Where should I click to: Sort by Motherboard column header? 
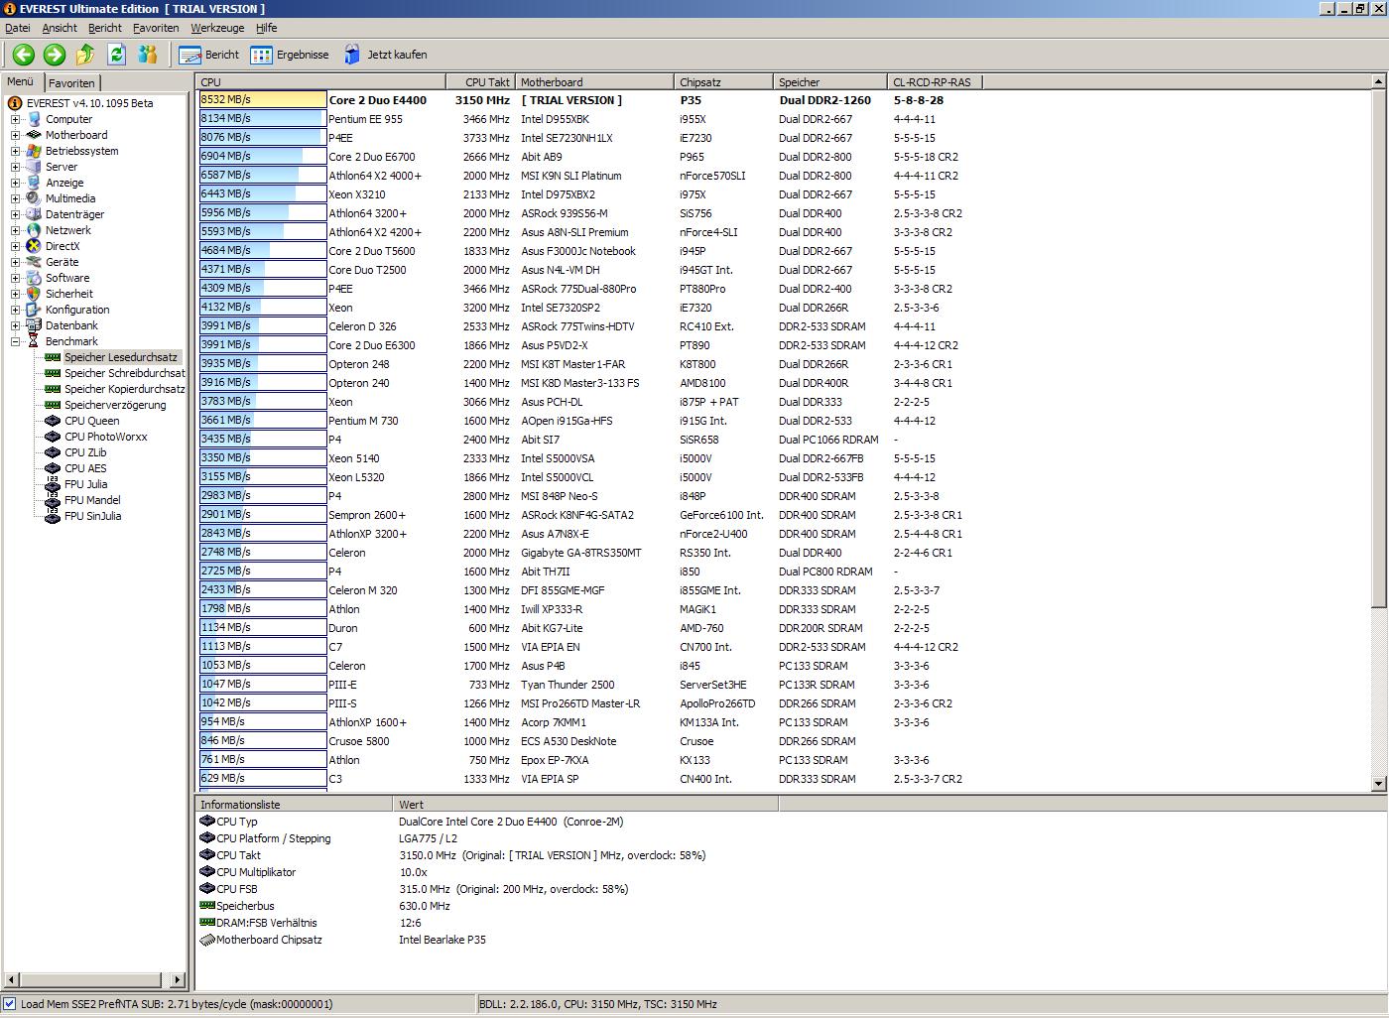pos(594,82)
